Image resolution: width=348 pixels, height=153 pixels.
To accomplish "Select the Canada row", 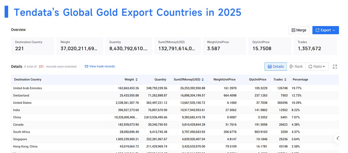I will point(175,124).
